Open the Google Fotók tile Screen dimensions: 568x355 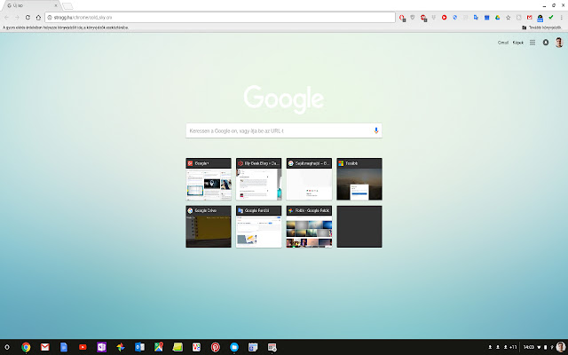coord(309,227)
